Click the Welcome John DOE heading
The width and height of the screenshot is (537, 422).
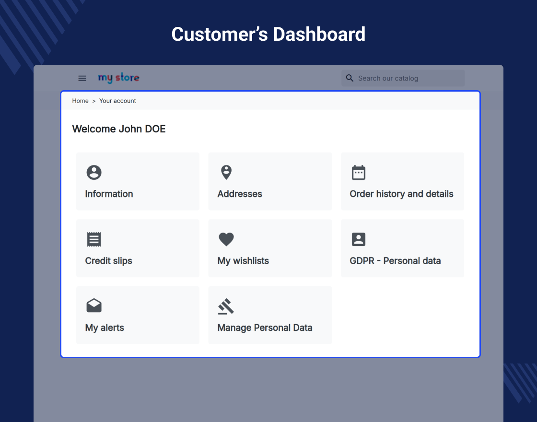pyautogui.click(x=119, y=129)
